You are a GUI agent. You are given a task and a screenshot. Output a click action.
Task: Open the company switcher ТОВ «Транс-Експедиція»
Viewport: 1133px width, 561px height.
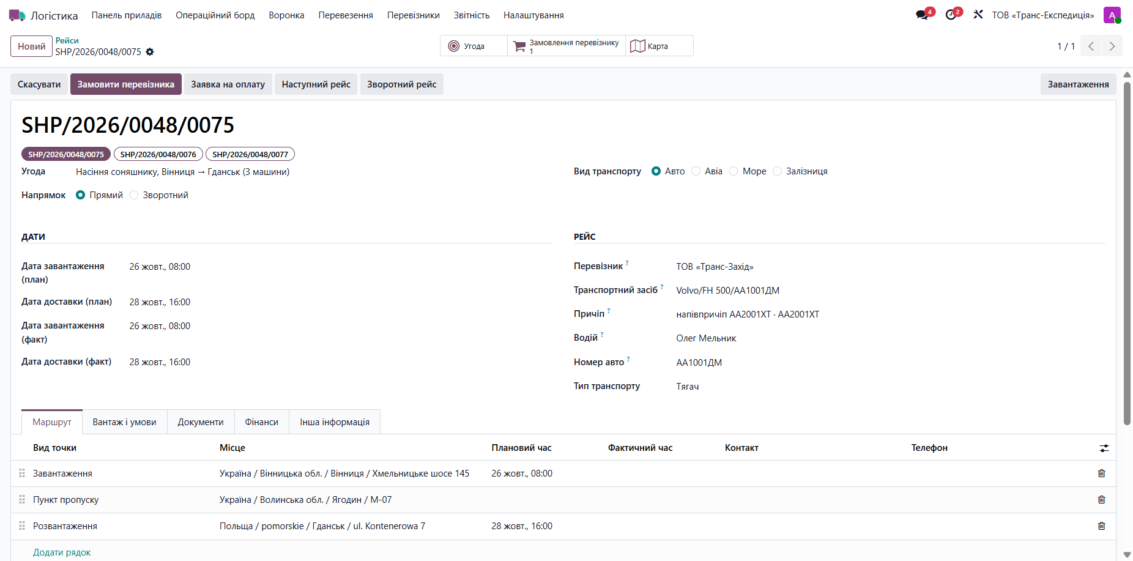point(1043,15)
